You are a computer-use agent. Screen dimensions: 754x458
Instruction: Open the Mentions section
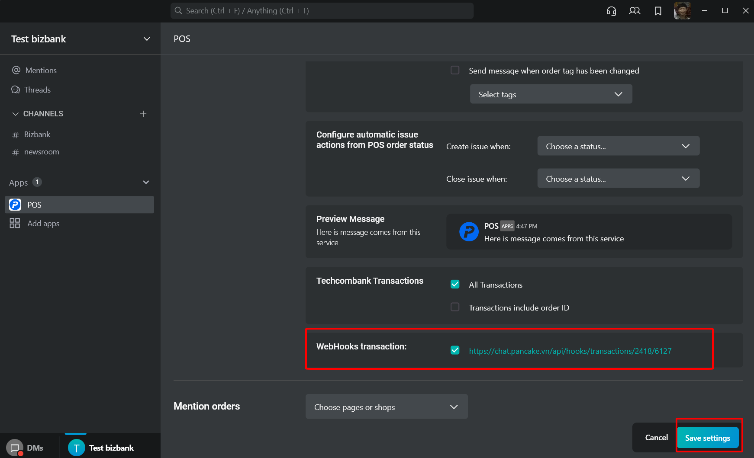coord(41,70)
